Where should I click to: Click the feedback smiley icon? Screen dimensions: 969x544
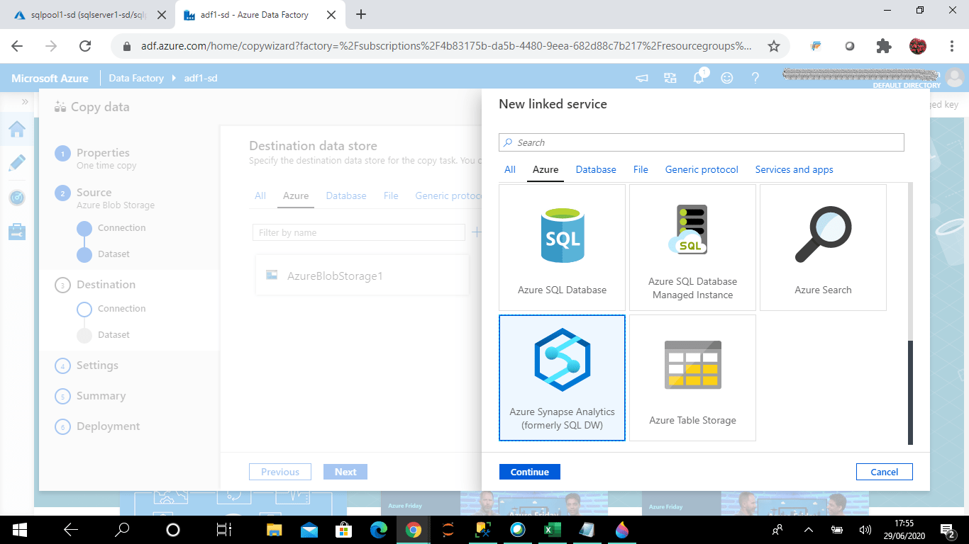[727, 78]
